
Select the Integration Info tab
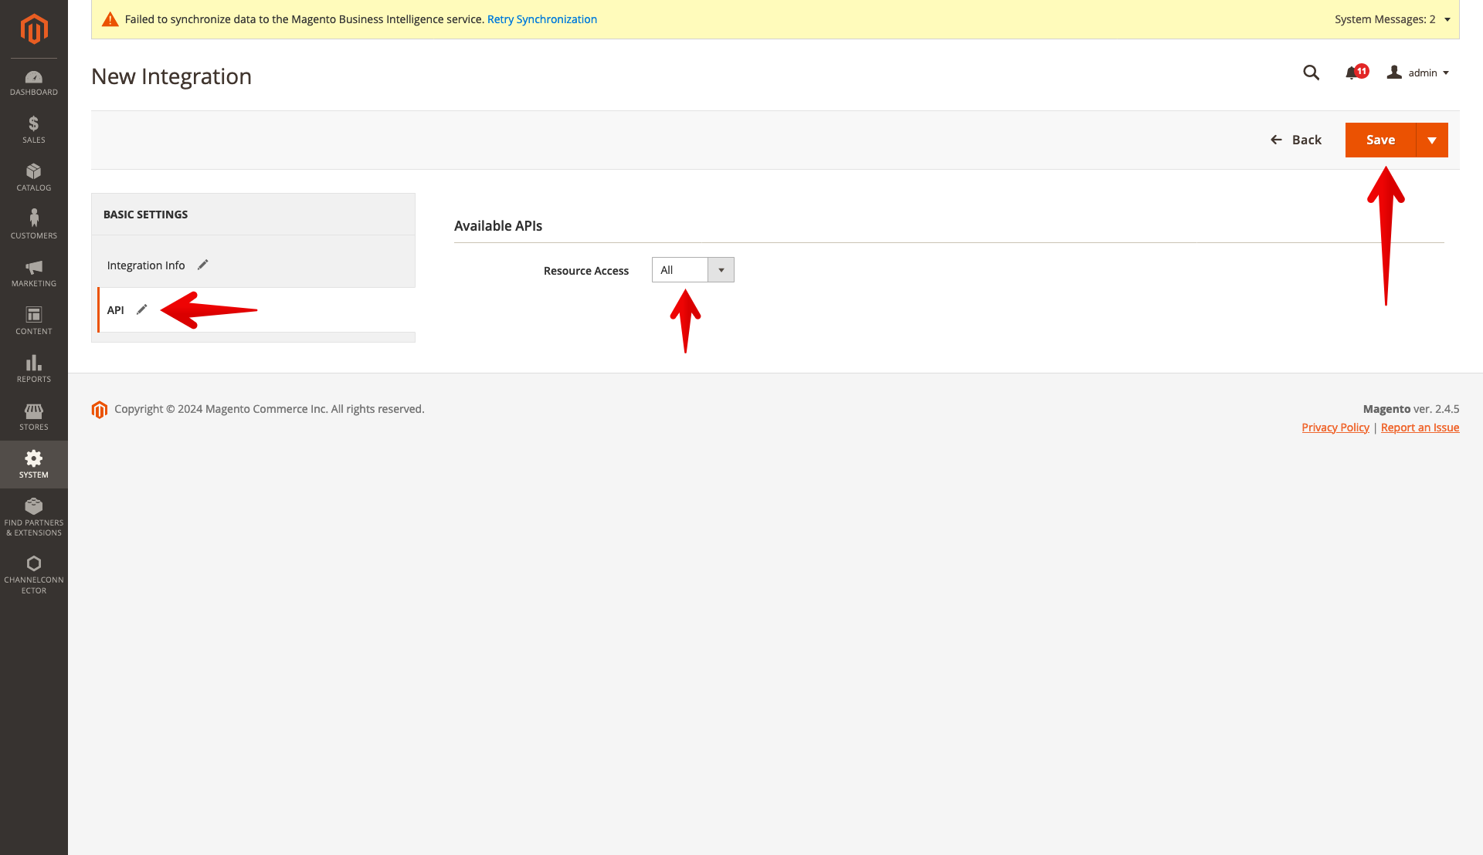click(253, 265)
